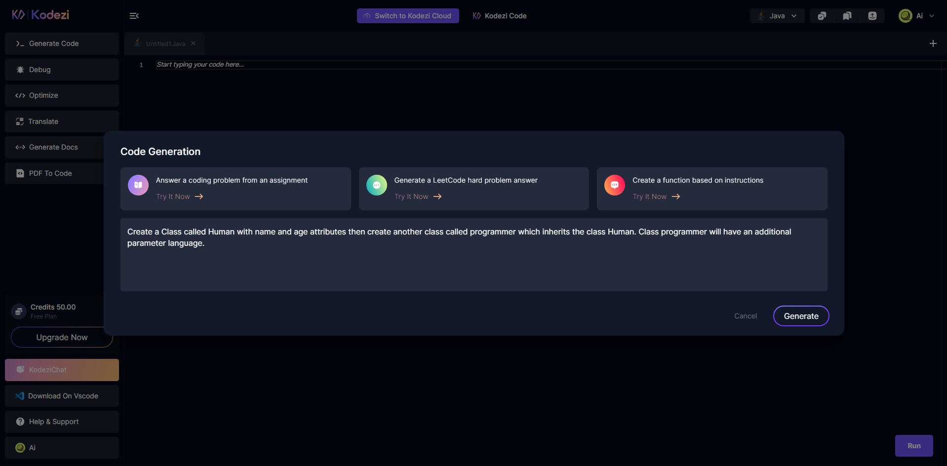This screenshot has width=947, height=466.
Task: Click Upgrade Now button
Action: pyautogui.click(x=62, y=337)
